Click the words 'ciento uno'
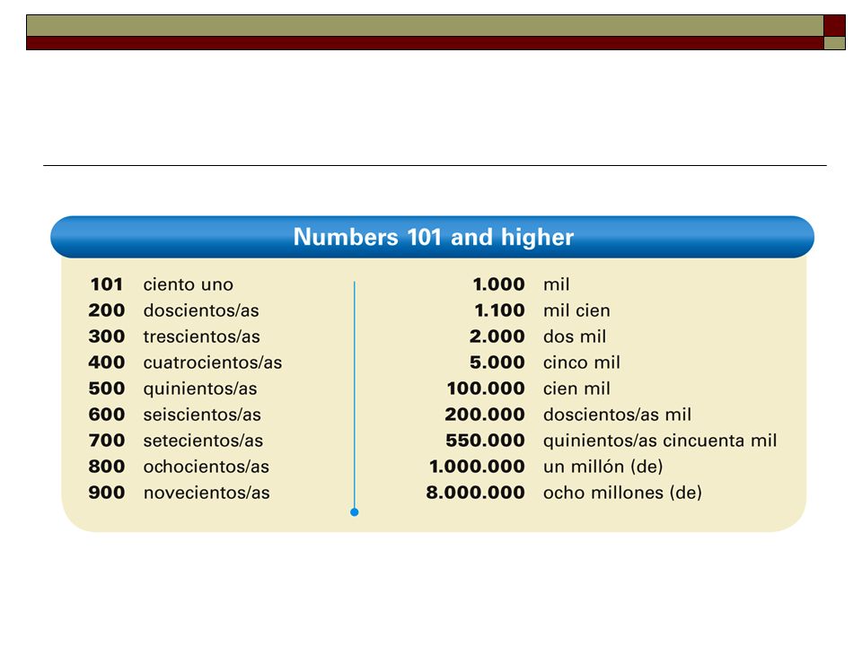862x646 pixels. pyautogui.click(x=188, y=284)
